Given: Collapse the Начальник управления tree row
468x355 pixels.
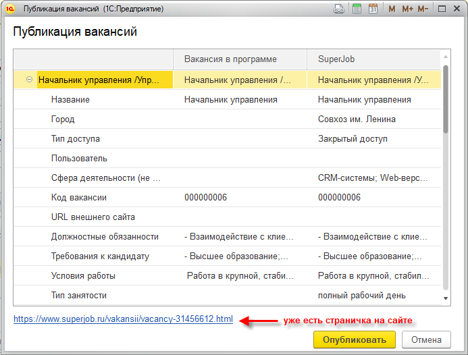Looking at the screenshot, I should tap(29, 80).
